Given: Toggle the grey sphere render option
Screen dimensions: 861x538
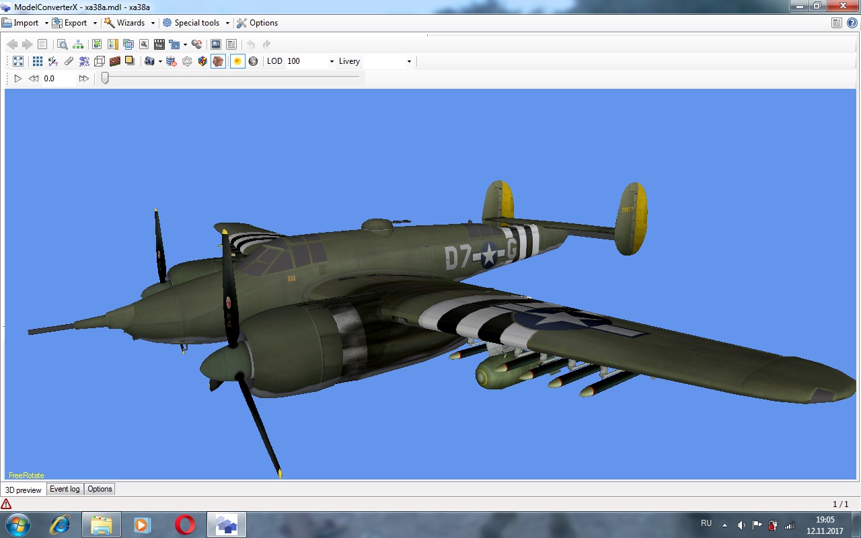Looking at the screenshot, I should tap(253, 61).
